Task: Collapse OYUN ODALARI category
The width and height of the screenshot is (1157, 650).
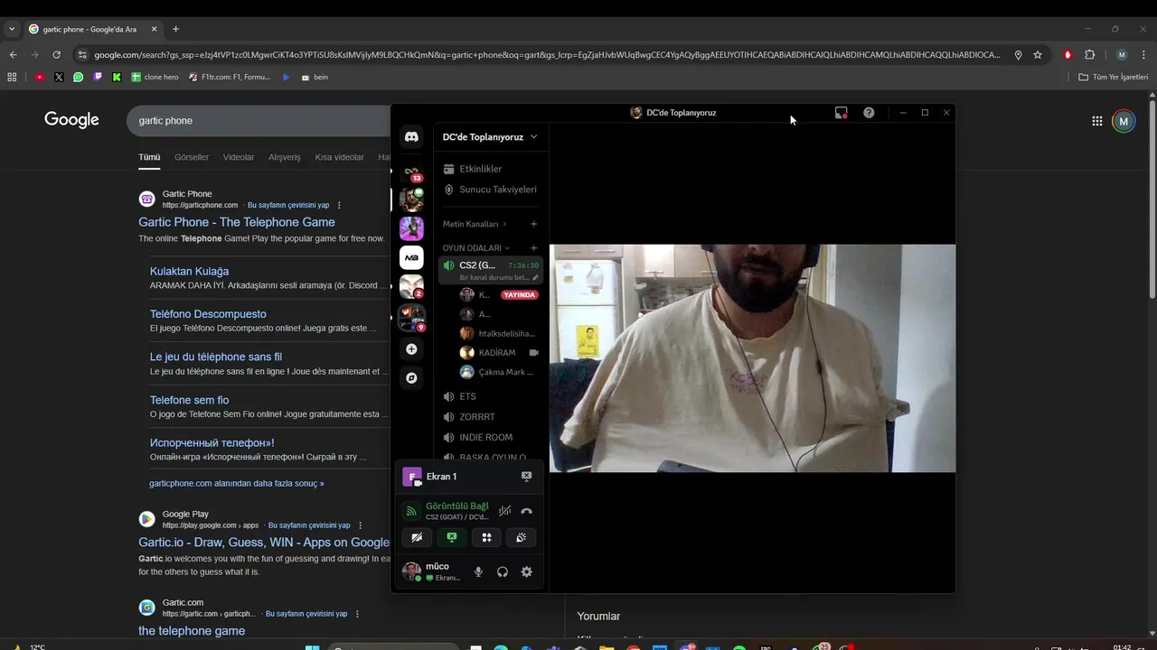Action: (476, 248)
